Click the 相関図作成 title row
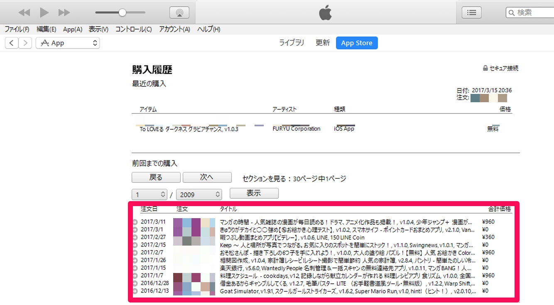The height and width of the screenshot is (305, 554). point(348,260)
